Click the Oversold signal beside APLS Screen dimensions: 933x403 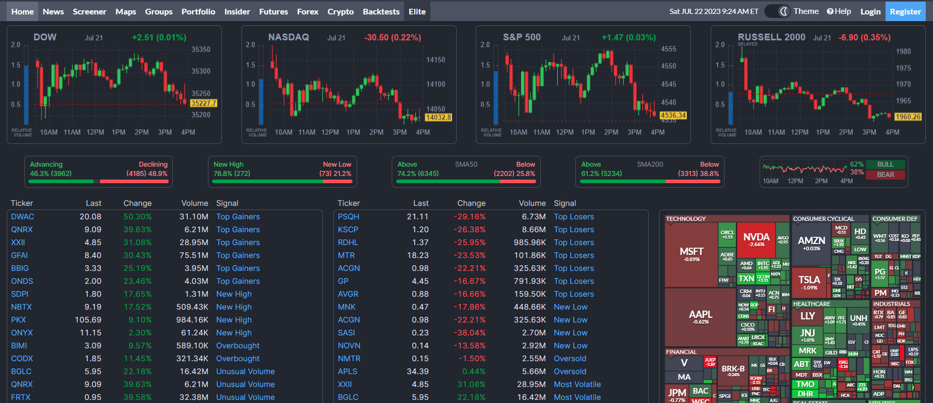(570, 372)
